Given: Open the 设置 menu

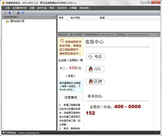Looking at the screenshot, I should 32,8.
